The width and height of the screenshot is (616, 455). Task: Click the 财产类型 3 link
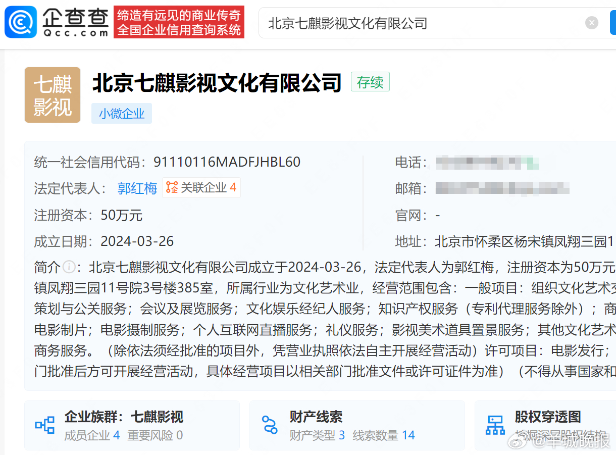(317, 435)
